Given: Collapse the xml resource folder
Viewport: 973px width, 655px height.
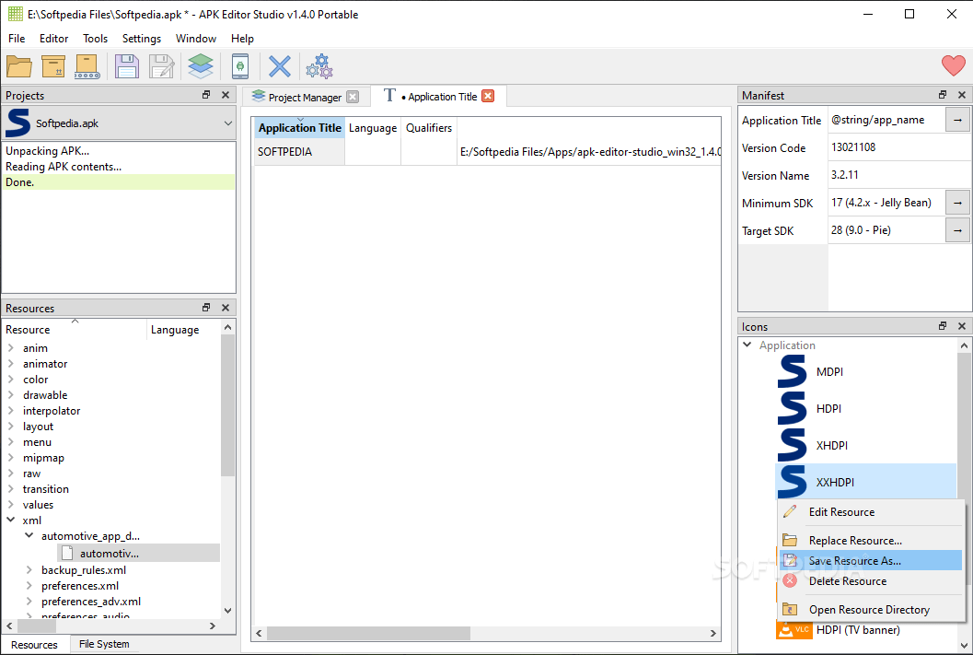Looking at the screenshot, I should 10,520.
